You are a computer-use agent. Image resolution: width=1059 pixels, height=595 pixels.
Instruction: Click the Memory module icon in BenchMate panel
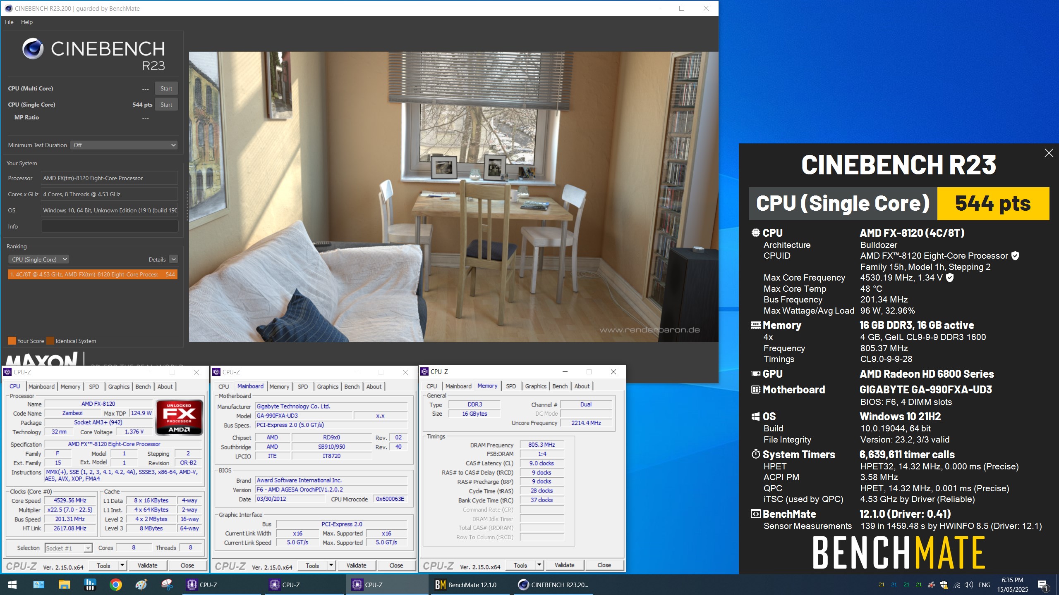[x=755, y=325]
